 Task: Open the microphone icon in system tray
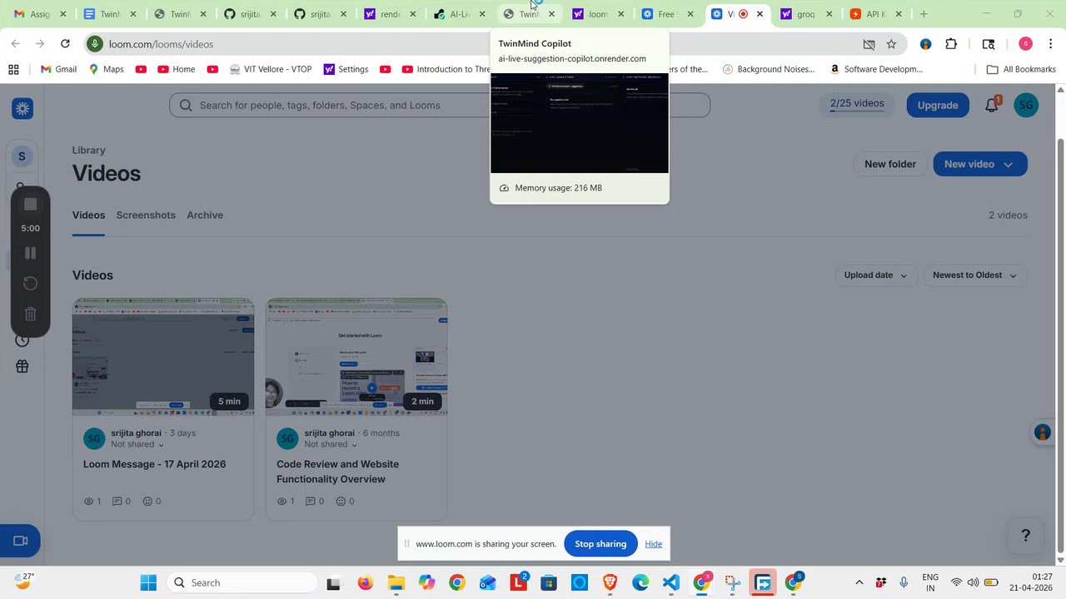click(x=904, y=582)
